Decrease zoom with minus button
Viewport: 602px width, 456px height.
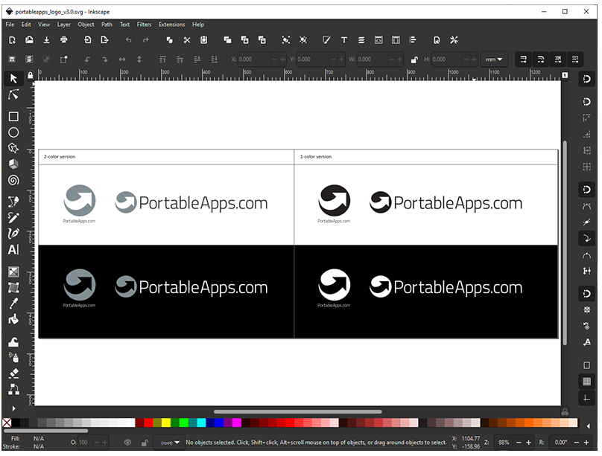tap(519, 443)
